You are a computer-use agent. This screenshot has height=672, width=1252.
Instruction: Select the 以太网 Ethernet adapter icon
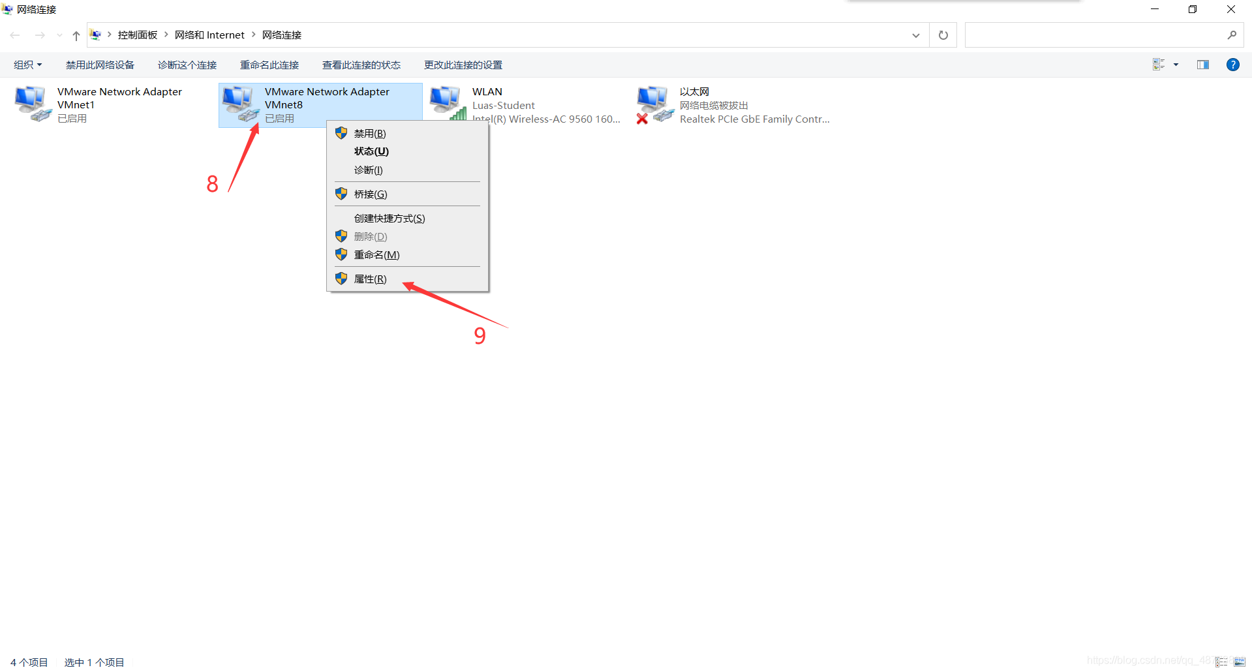pos(655,104)
